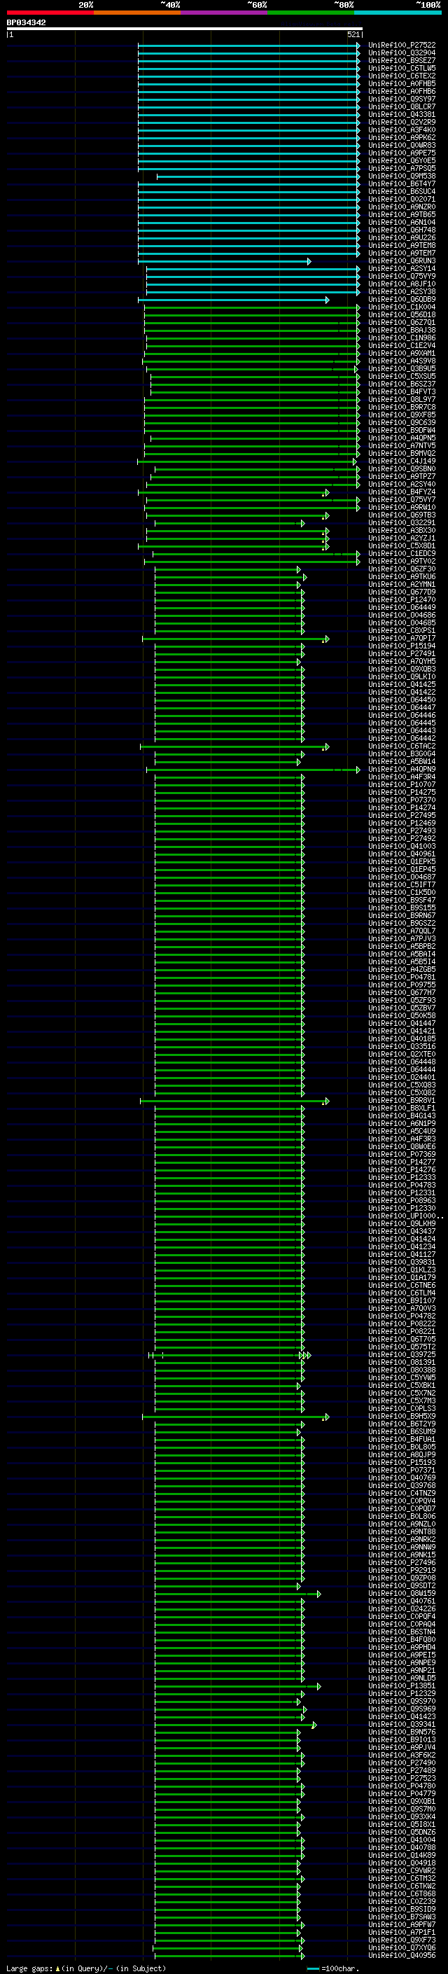Select hit label UniRef100_P09755
Viewport: 448px width, 1974px height.
point(401,985)
